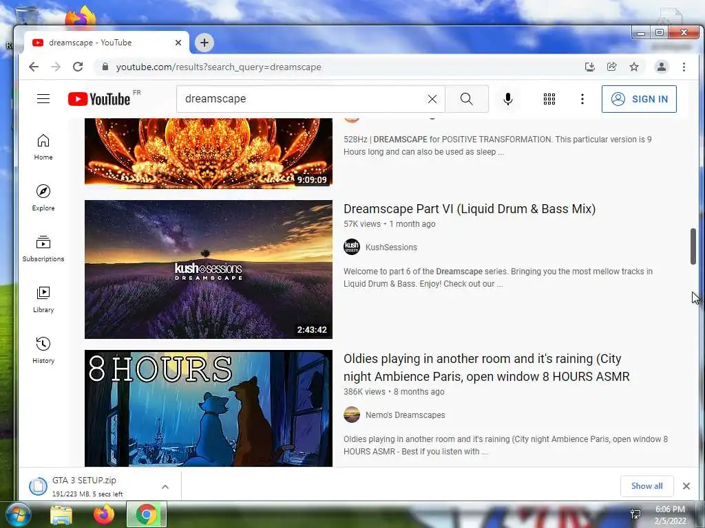
Task: Click the install app icon in address bar
Action: (589, 67)
